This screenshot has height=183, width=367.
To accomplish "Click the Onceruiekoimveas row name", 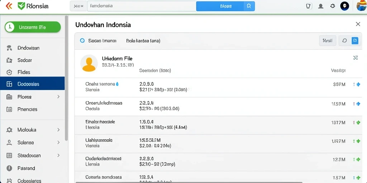I will [x=104, y=103].
